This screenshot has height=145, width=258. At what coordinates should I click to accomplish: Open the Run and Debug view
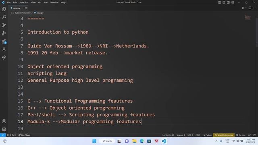[4, 33]
